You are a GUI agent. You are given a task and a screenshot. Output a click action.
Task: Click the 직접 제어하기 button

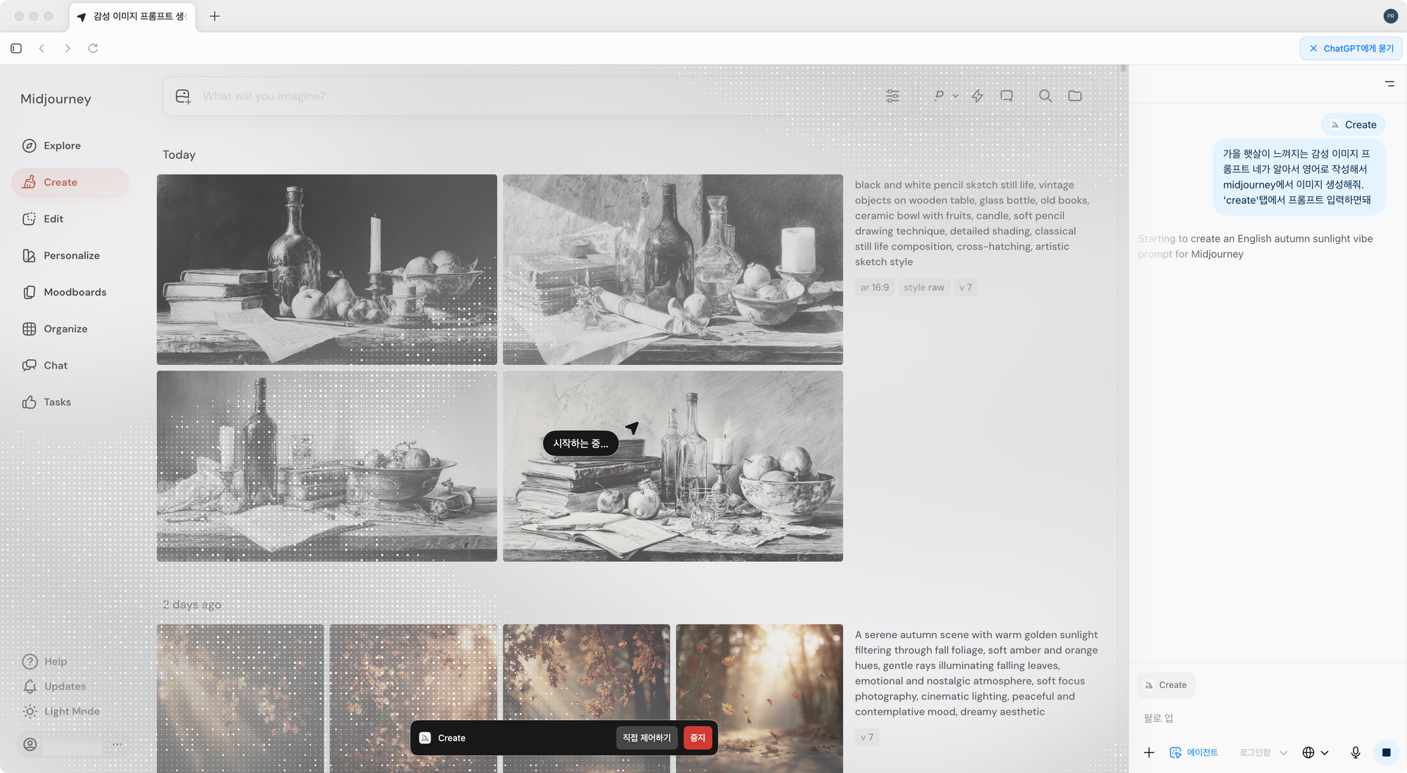coord(647,738)
